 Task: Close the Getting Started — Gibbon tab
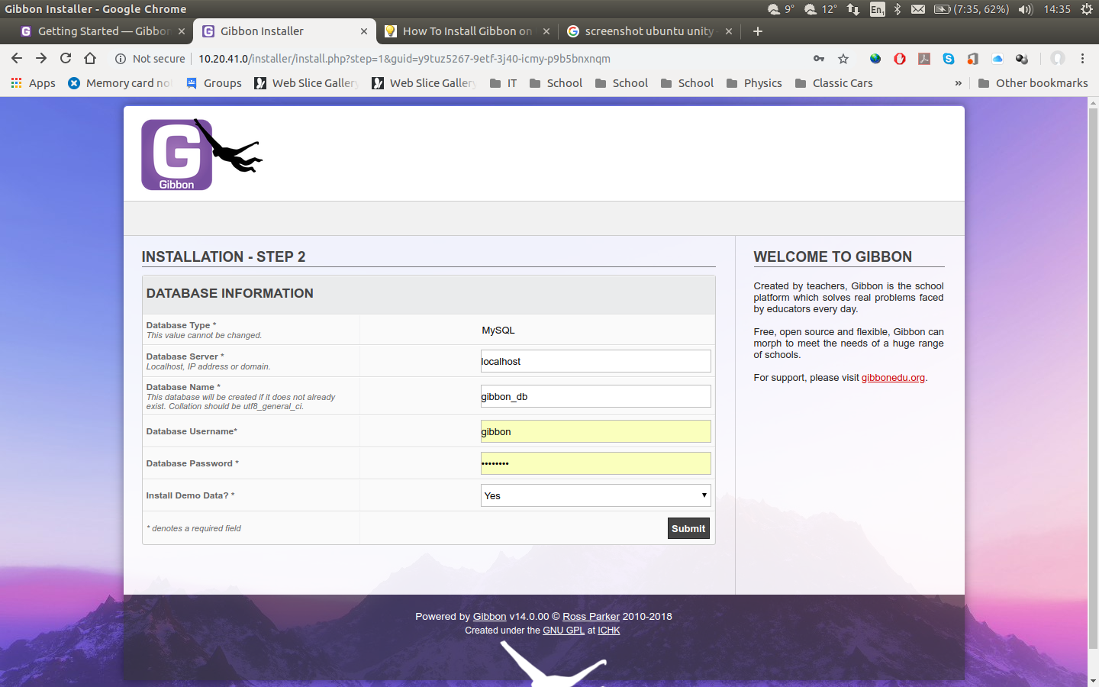pos(182,31)
